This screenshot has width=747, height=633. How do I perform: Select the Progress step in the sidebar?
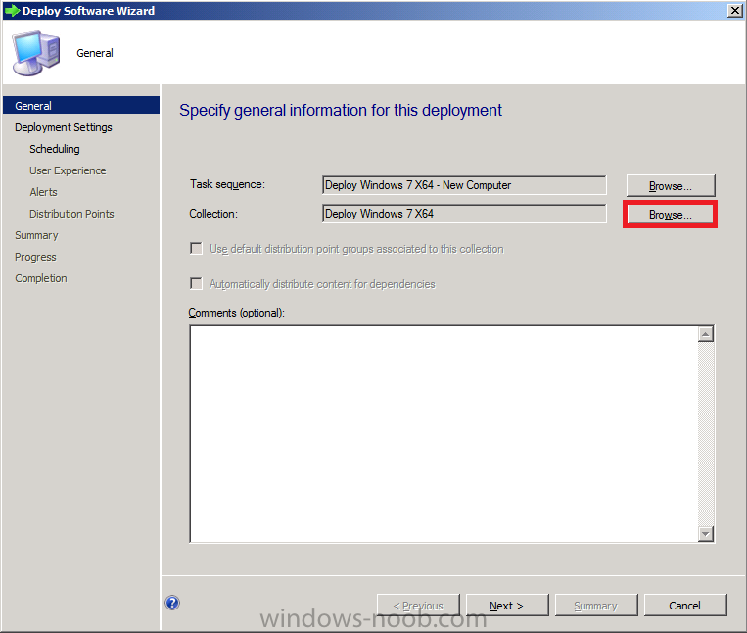pyautogui.click(x=35, y=257)
